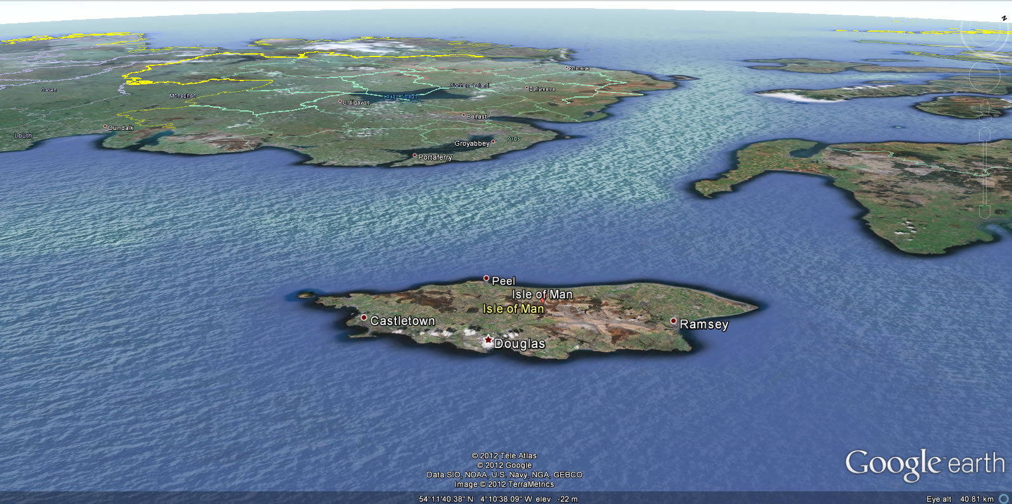Click the Louth county label
1012x504 pixels.
[23, 136]
